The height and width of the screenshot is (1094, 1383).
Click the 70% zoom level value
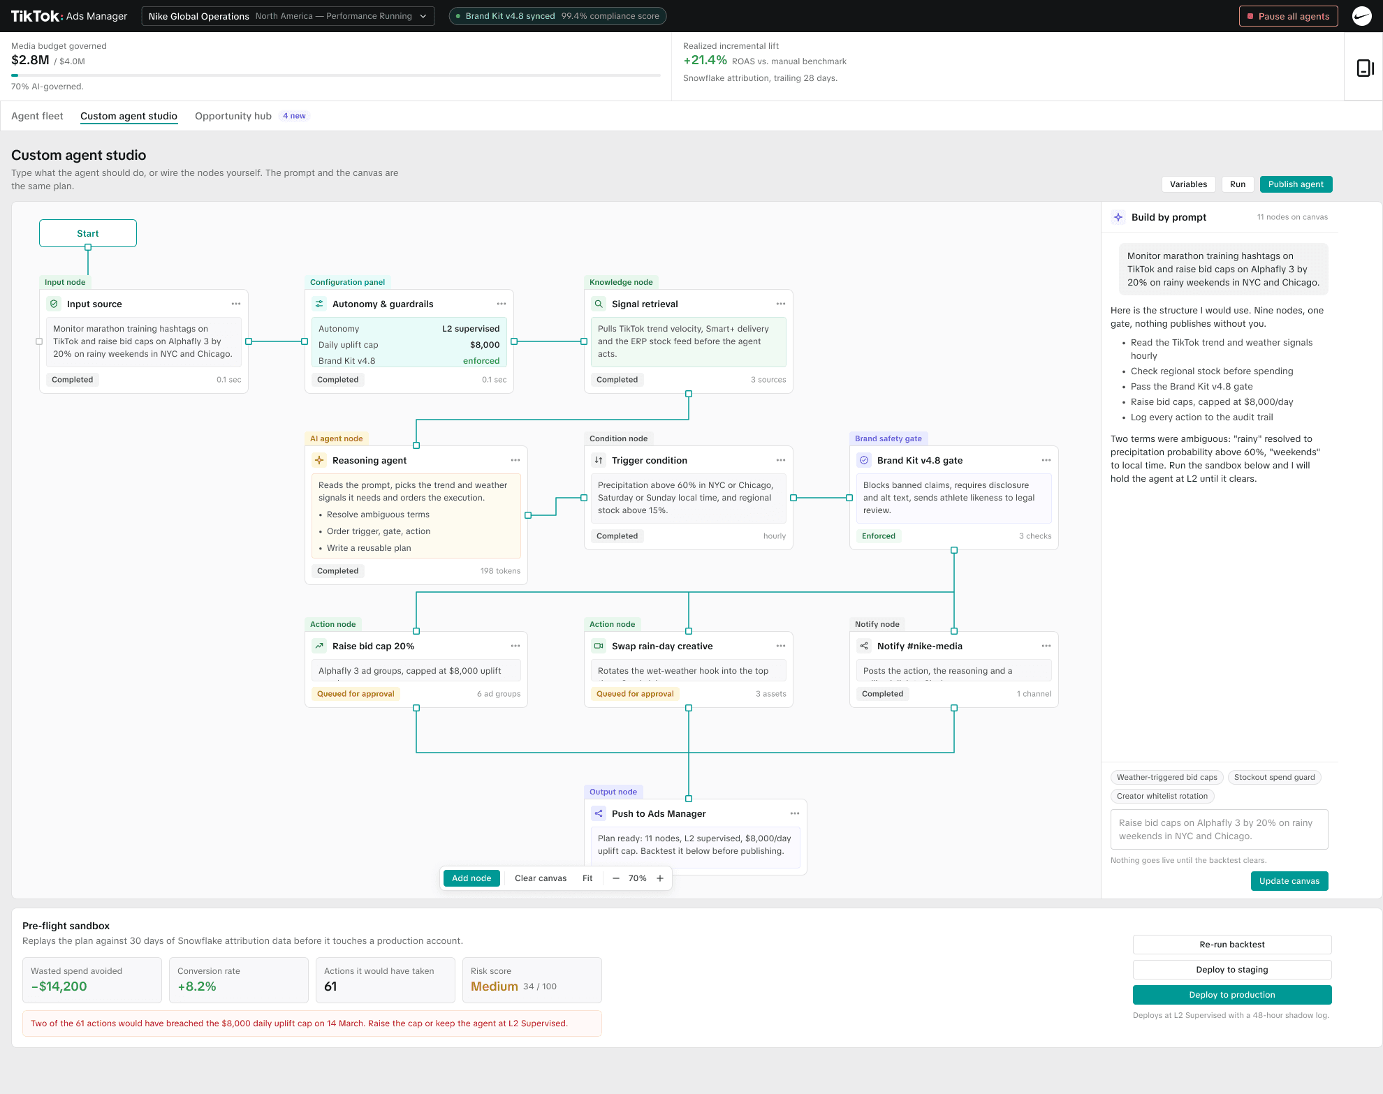point(637,878)
